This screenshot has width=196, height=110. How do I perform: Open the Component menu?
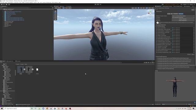[16, 2]
